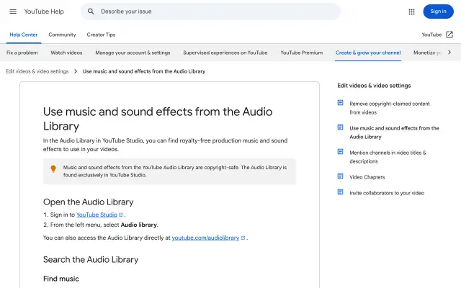This screenshot has width=461, height=288.
Task: Open the partially visible Monetize category
Action: pos(427,53)
